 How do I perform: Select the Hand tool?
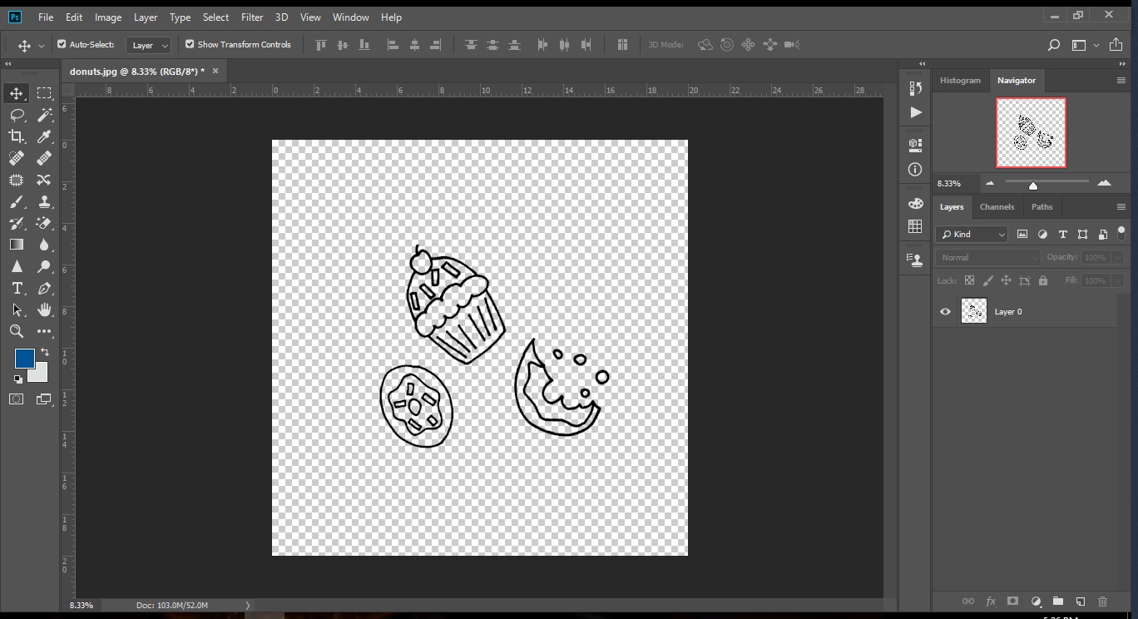(44, 309)
